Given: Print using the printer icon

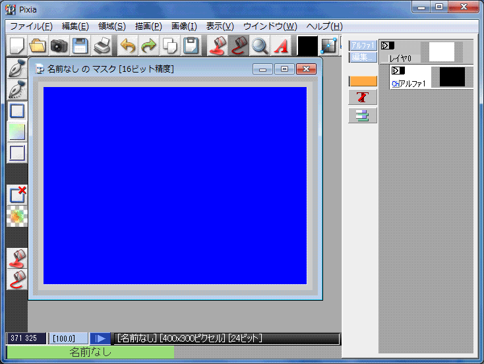Looking at the screenshot, I should (x=102, y=45).
